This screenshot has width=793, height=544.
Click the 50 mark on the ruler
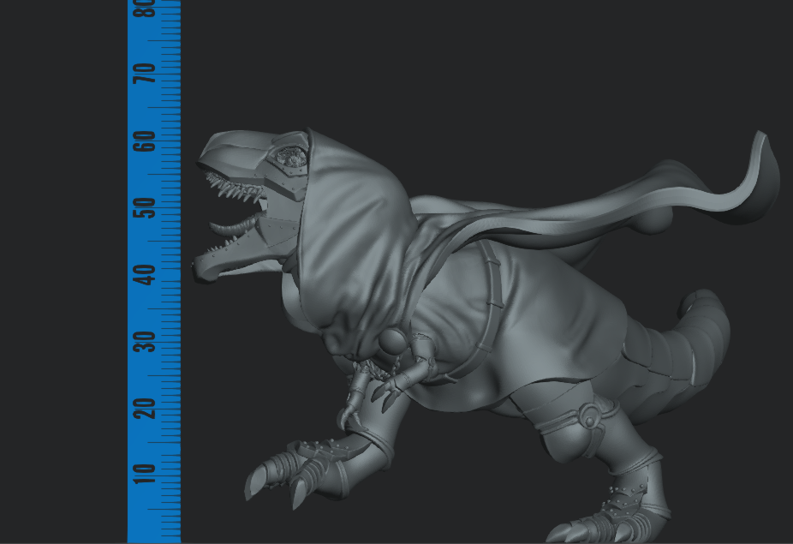point(144,206)
